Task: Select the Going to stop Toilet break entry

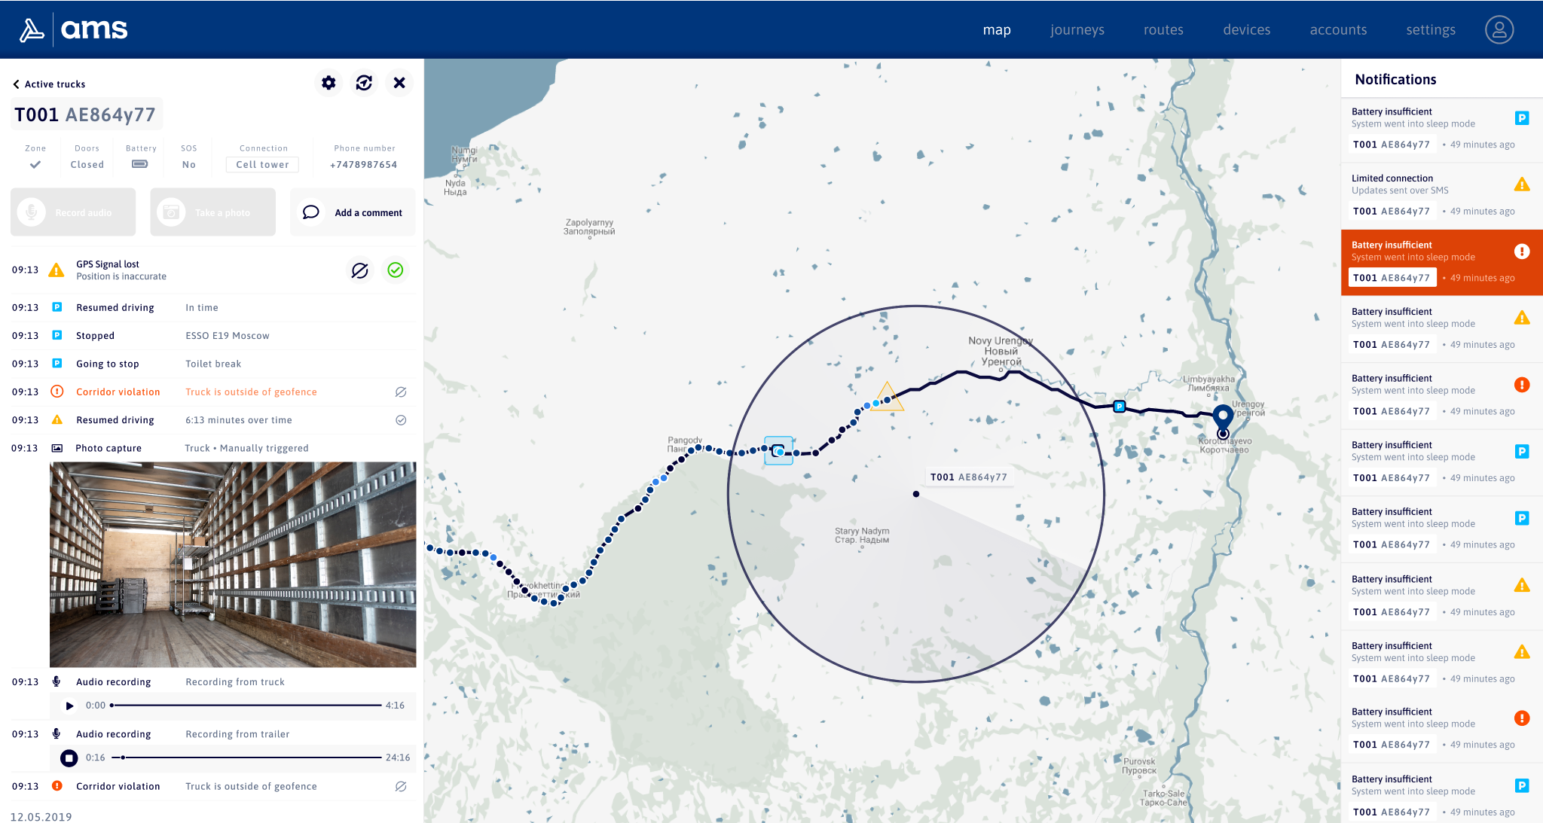Action: click(213, 364)
